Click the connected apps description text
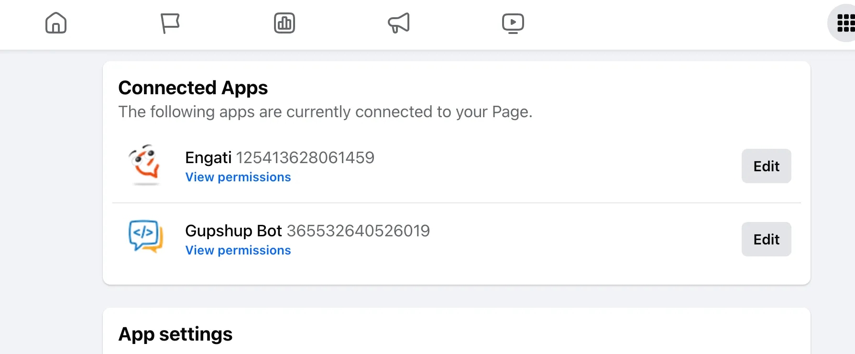Image resolution: width=855 pixels, height=354 pixels. [325, 112]
